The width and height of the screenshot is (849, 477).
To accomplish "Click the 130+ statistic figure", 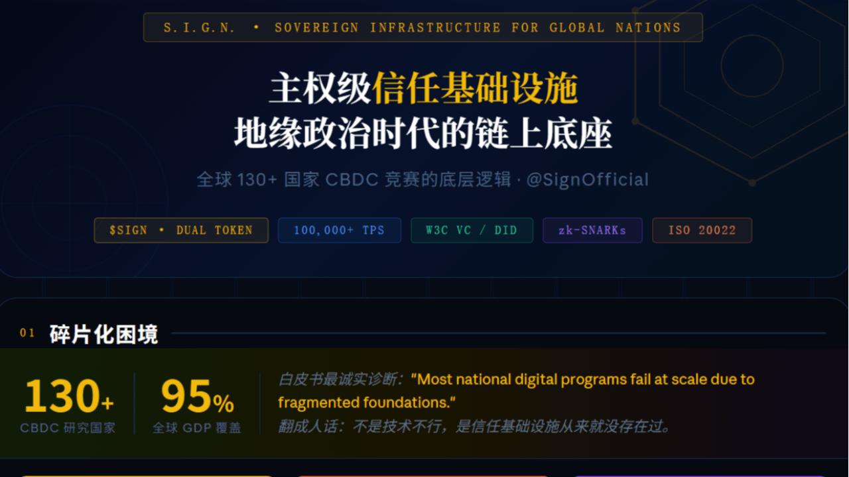I will (69, 396).
